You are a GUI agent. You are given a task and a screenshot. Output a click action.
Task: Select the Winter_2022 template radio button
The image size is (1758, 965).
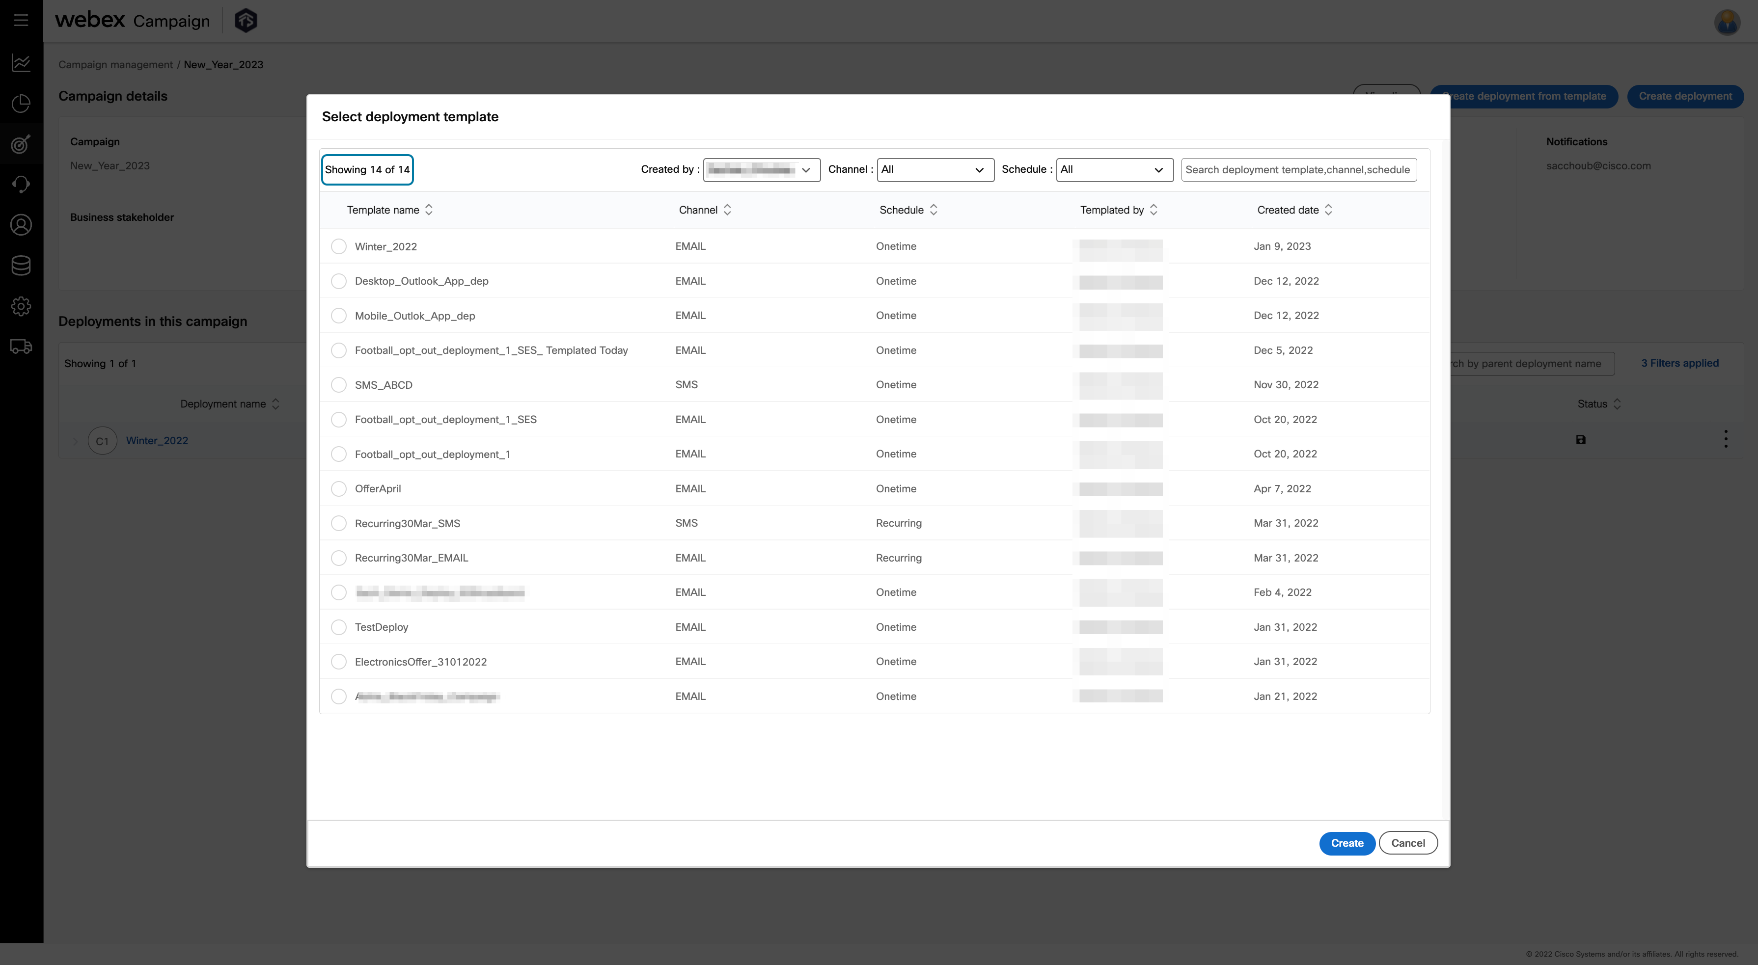point(338,246)
